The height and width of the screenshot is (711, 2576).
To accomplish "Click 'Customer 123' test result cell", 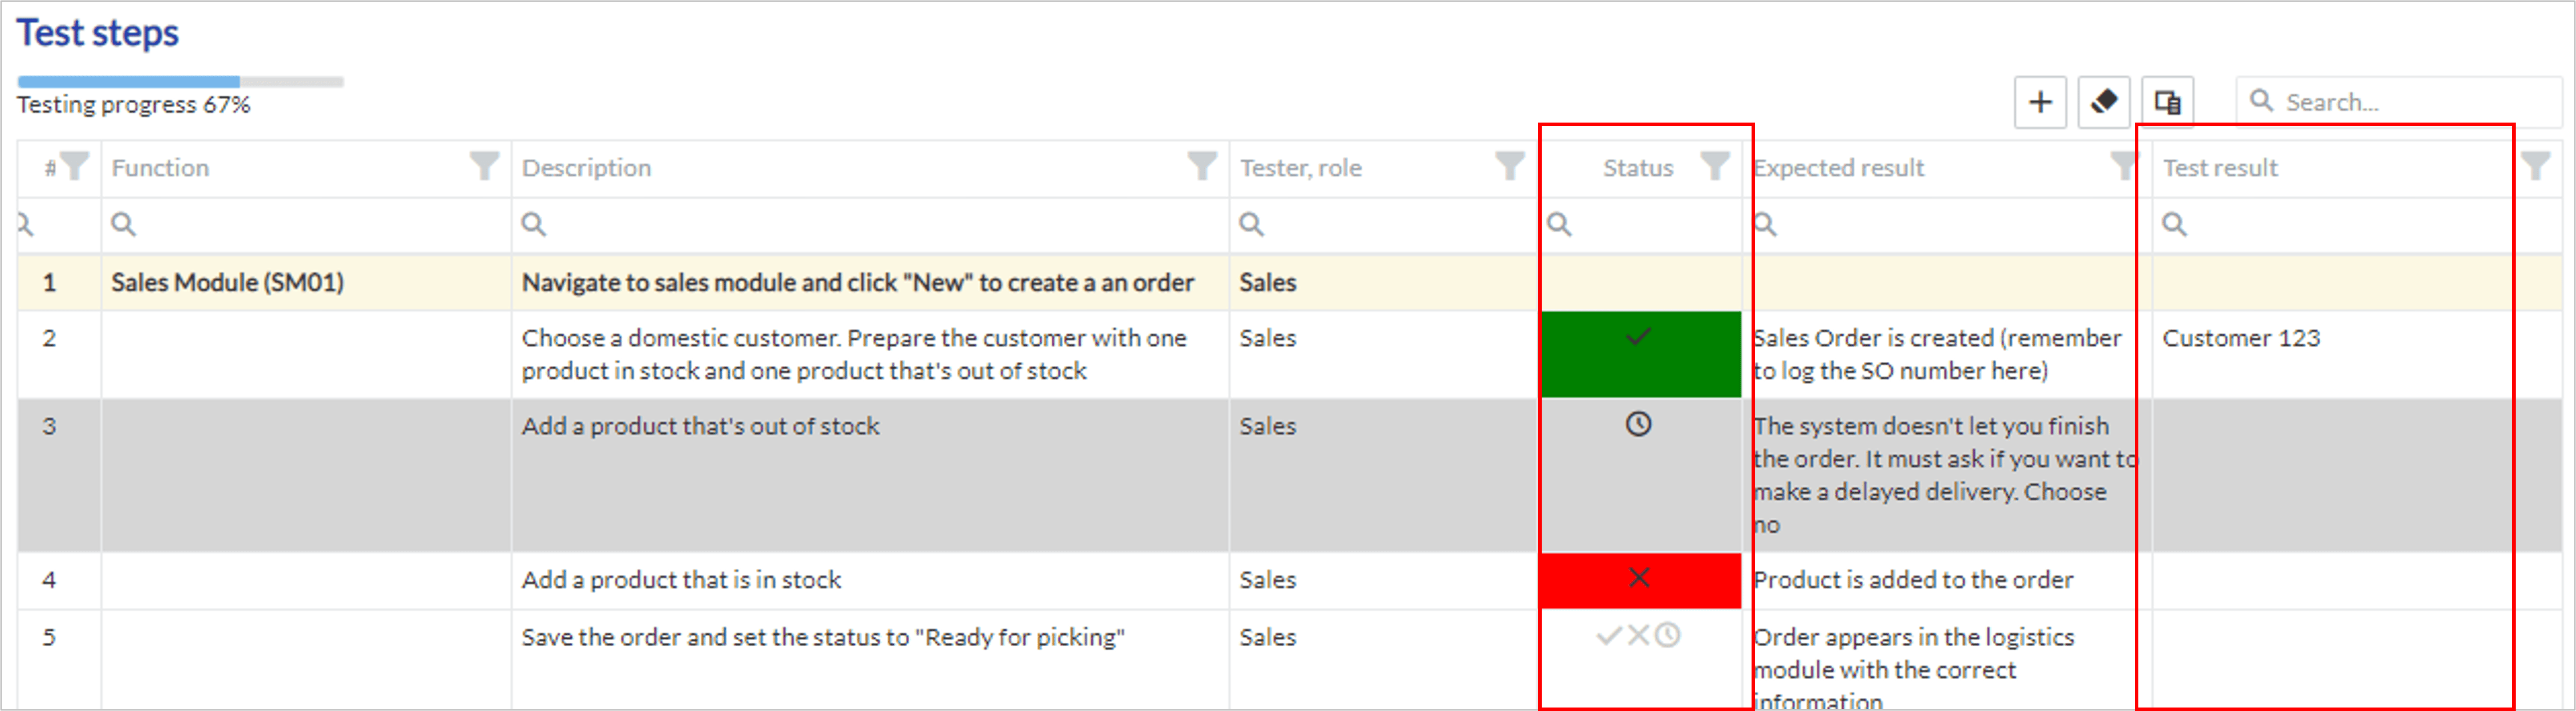I will point(2356,354).
